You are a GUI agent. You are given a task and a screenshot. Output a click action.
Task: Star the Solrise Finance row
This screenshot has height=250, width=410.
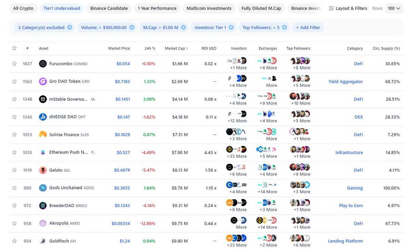tap(14, 135)
